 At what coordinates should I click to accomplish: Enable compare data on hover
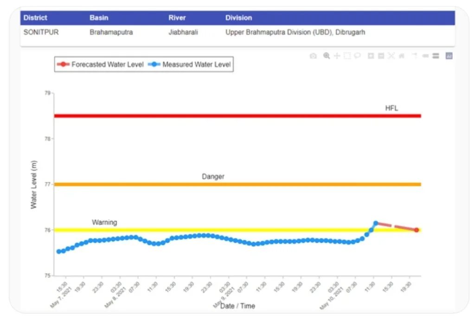pyautogui.click(x=436, y=56)
